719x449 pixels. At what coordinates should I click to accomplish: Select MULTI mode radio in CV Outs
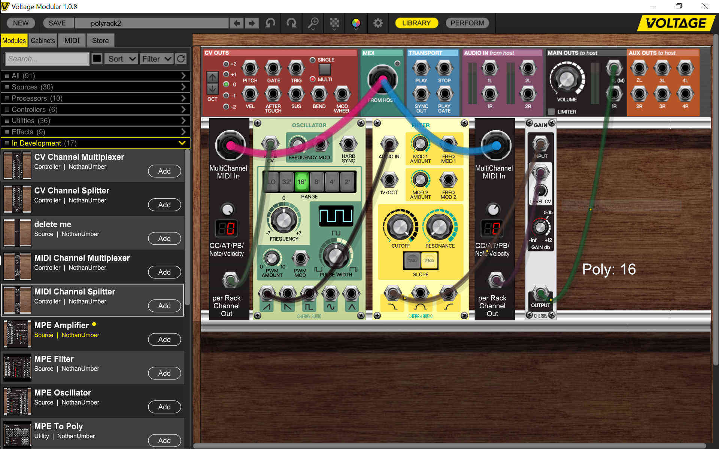click(x=312, y=79)
